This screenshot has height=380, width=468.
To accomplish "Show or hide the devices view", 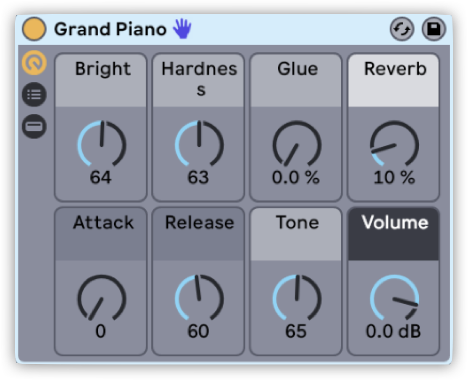I will [34, 126].
